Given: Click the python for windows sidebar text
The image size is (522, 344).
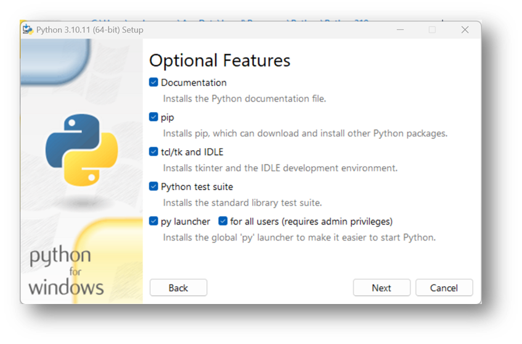Looking at the screenshot, I should pos(64,271).
